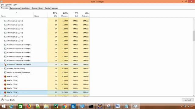
Task: Sort processes by the Disk column
Action: click(x=74, y=15)
